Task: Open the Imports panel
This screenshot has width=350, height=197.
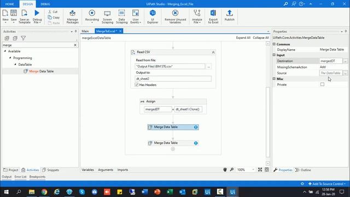Action: [122, 170]
